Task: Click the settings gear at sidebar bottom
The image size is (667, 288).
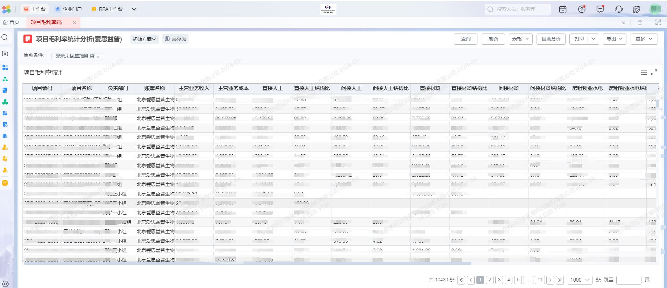Action: [x=5, y=284]
